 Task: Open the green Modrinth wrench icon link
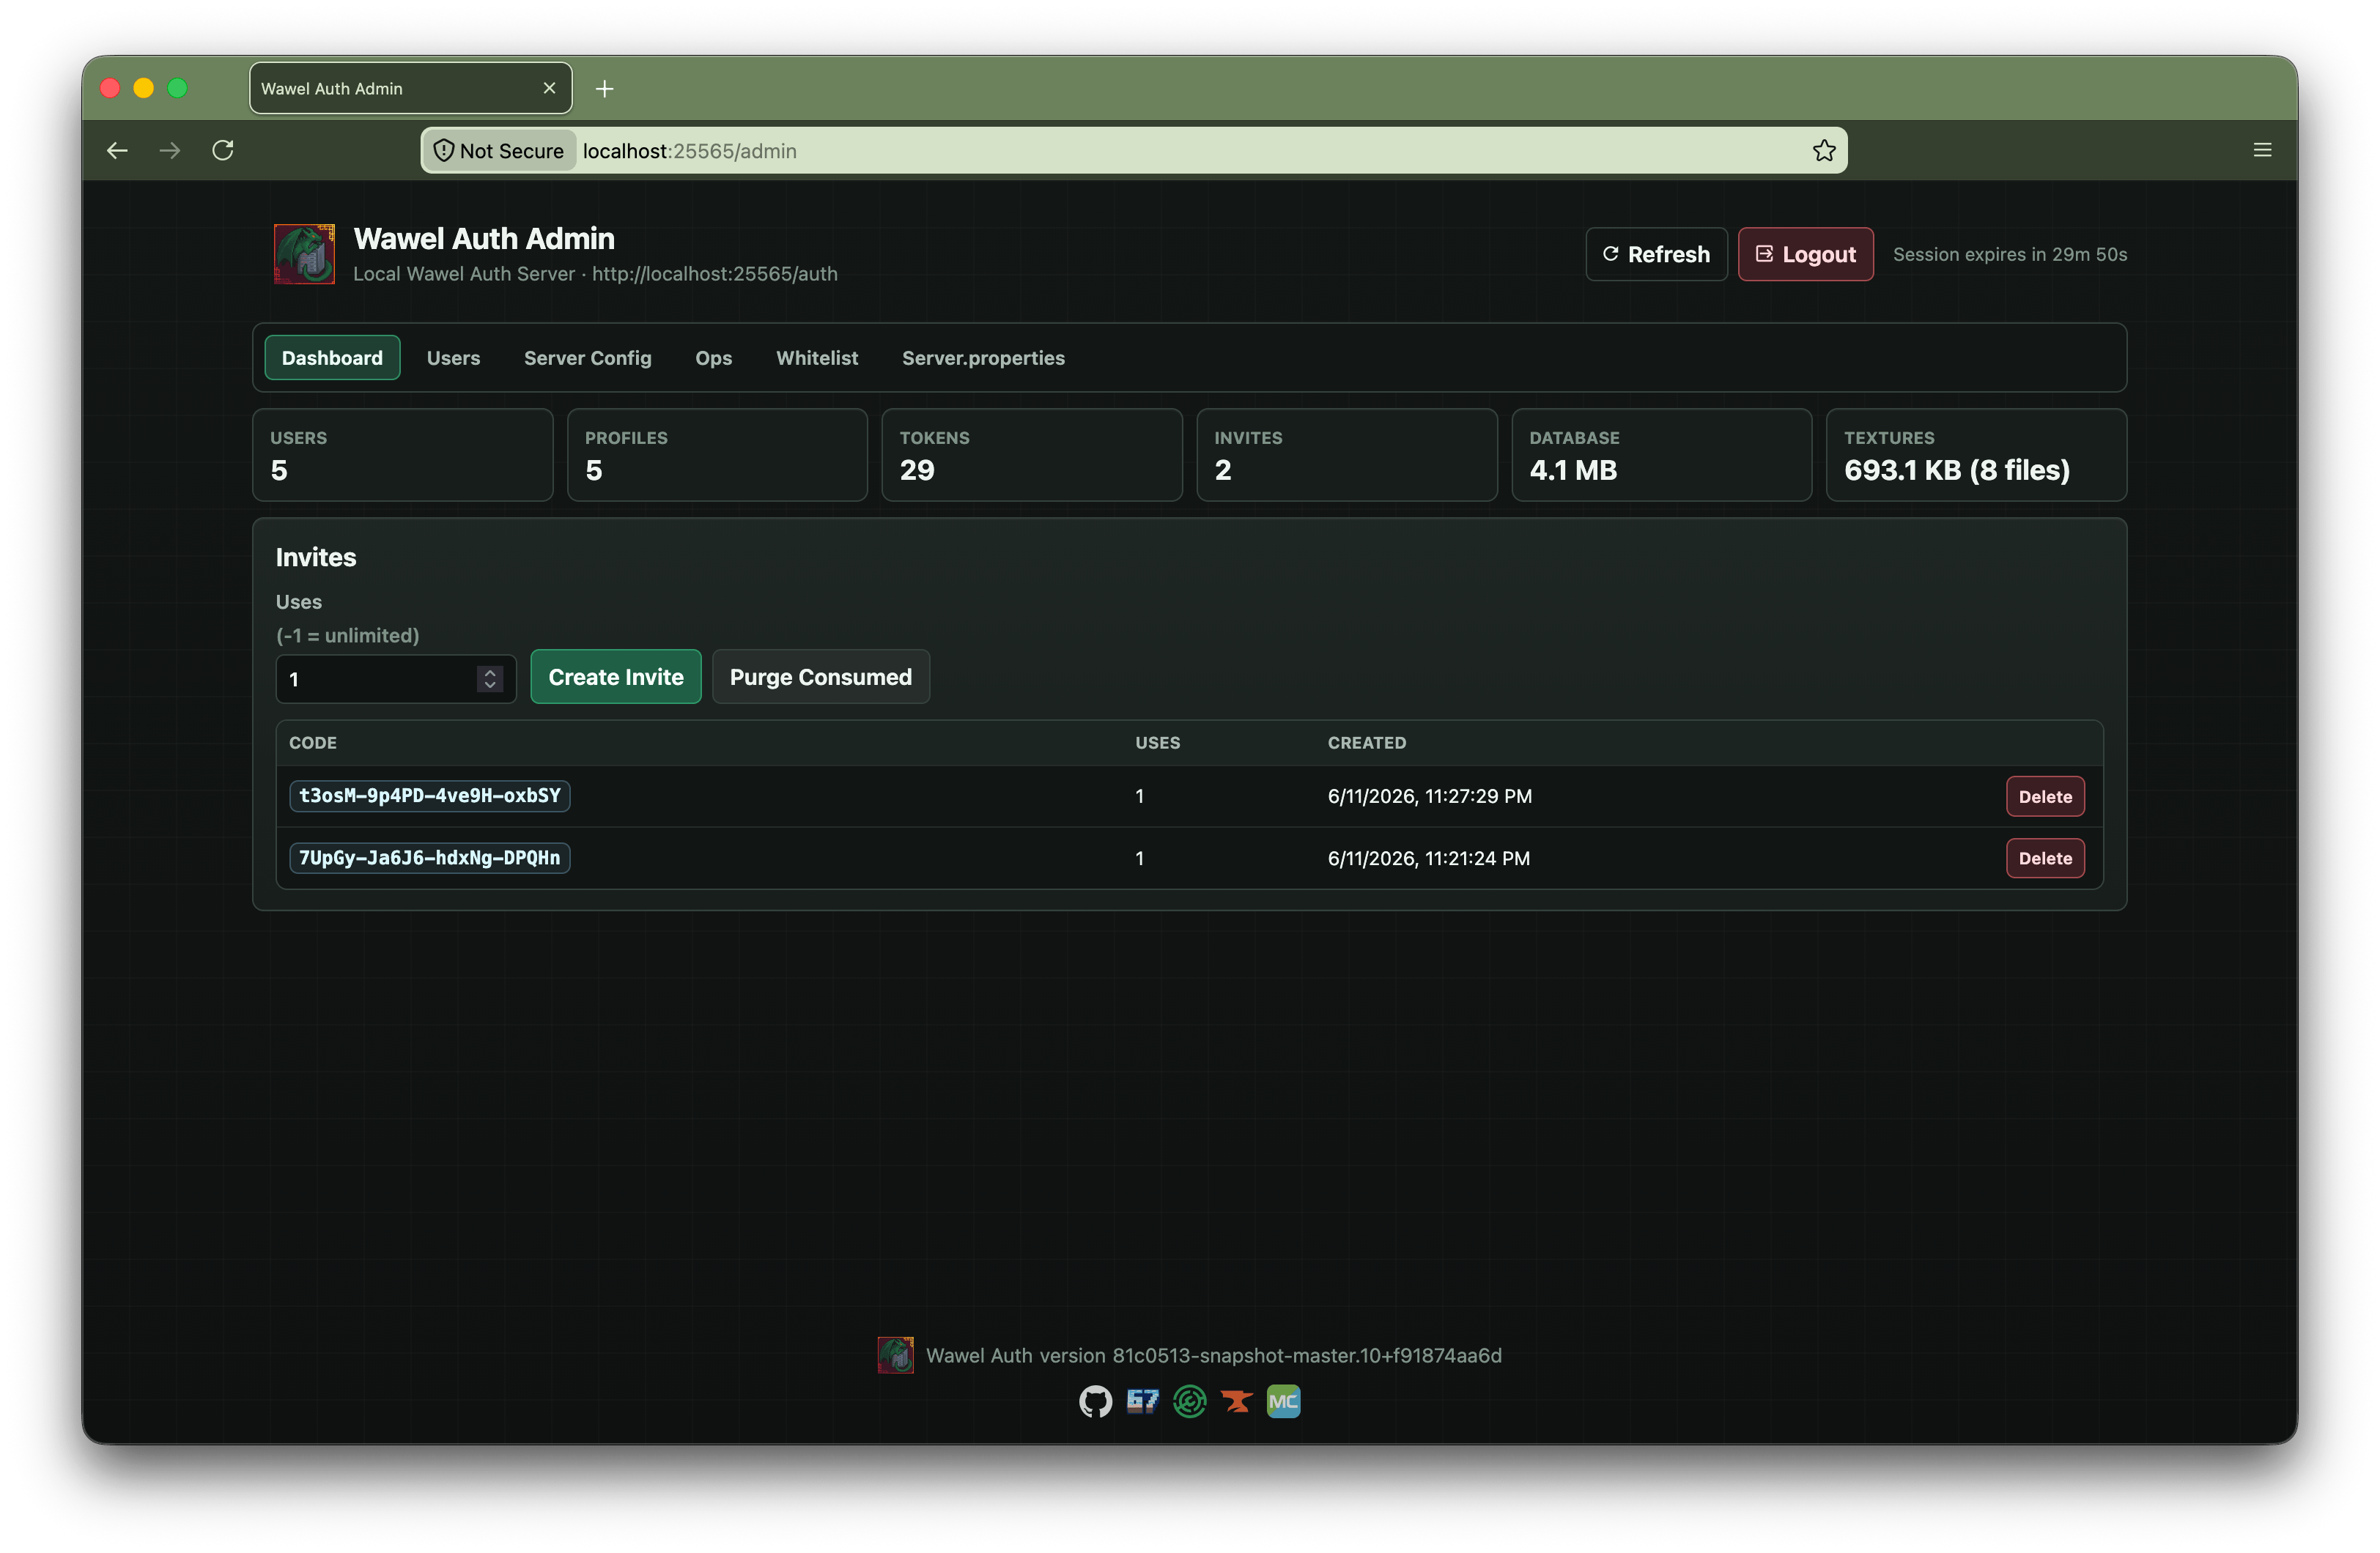(x=1189, y=1402)
